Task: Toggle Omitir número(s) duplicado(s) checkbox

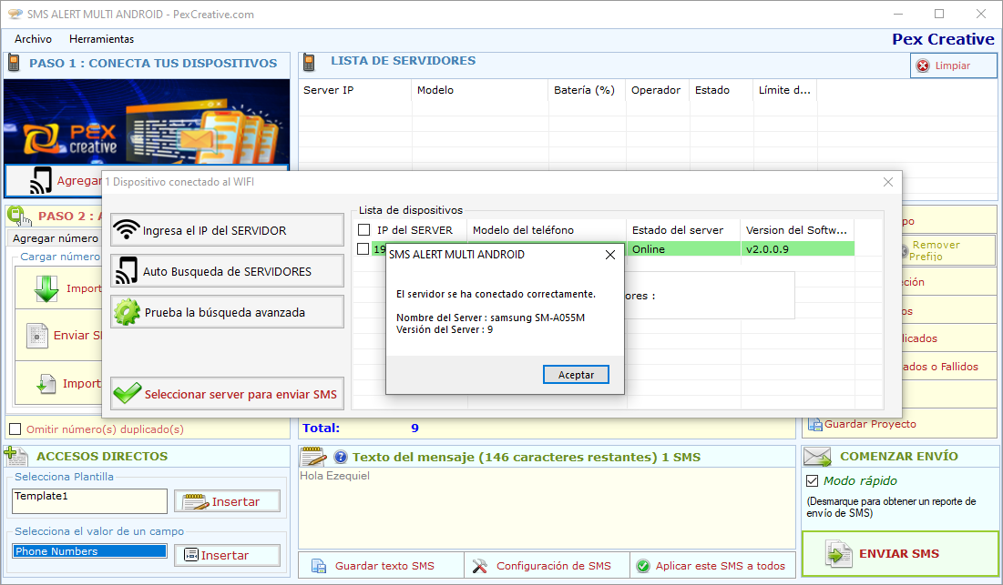Action: tap(15, 429)
